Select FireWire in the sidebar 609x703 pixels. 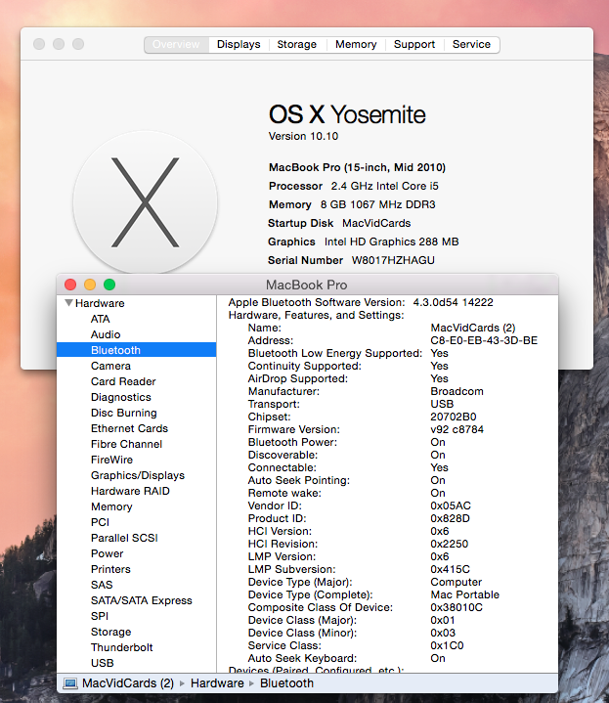(x=112, y=460)
